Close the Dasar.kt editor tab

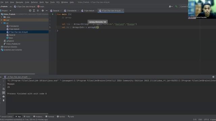[61, 10]
